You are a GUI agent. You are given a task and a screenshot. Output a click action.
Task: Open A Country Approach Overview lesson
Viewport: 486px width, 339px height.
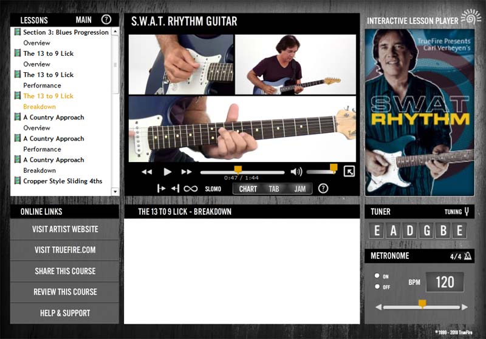[x=50, y=123]
